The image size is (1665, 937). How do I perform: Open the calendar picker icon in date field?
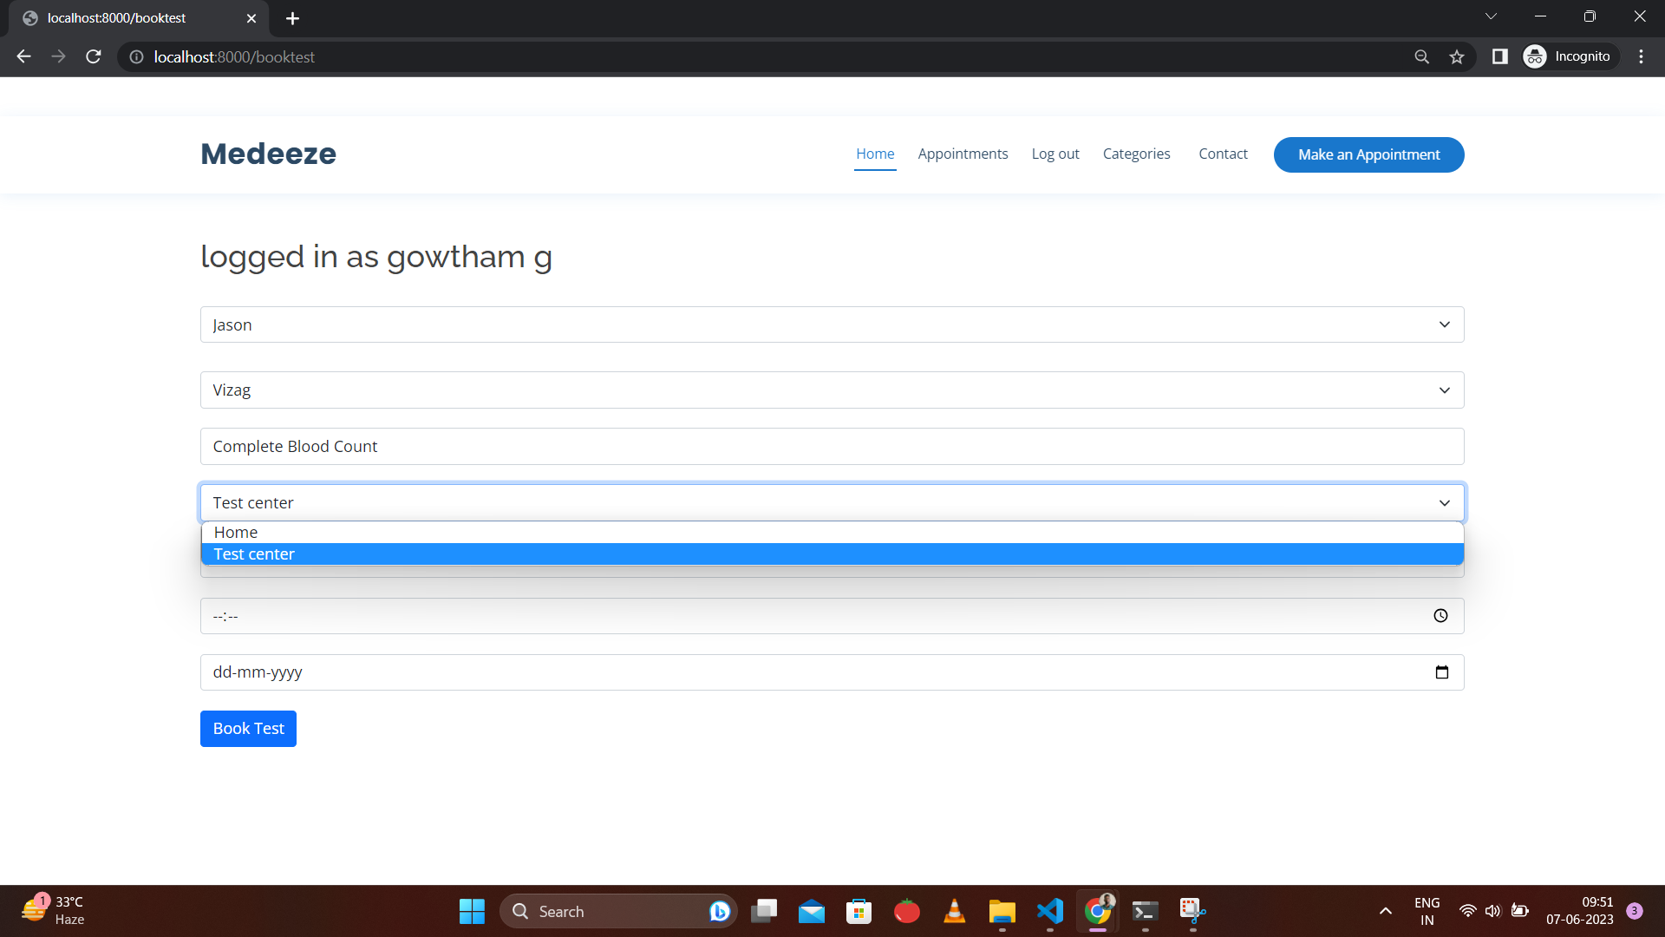point(1441,672)
